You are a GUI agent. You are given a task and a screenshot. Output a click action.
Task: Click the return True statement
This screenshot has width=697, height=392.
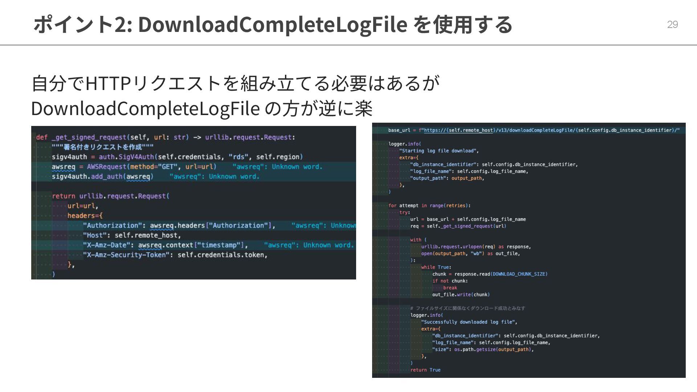425,370
